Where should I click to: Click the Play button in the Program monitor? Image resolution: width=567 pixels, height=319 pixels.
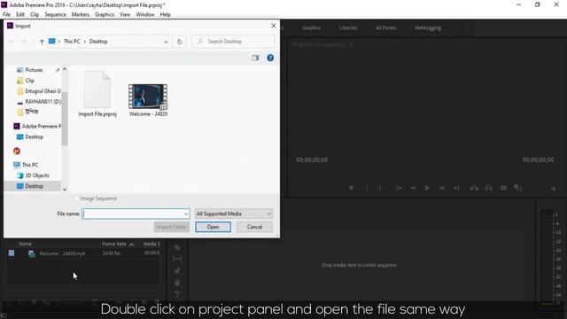(427, 188)
